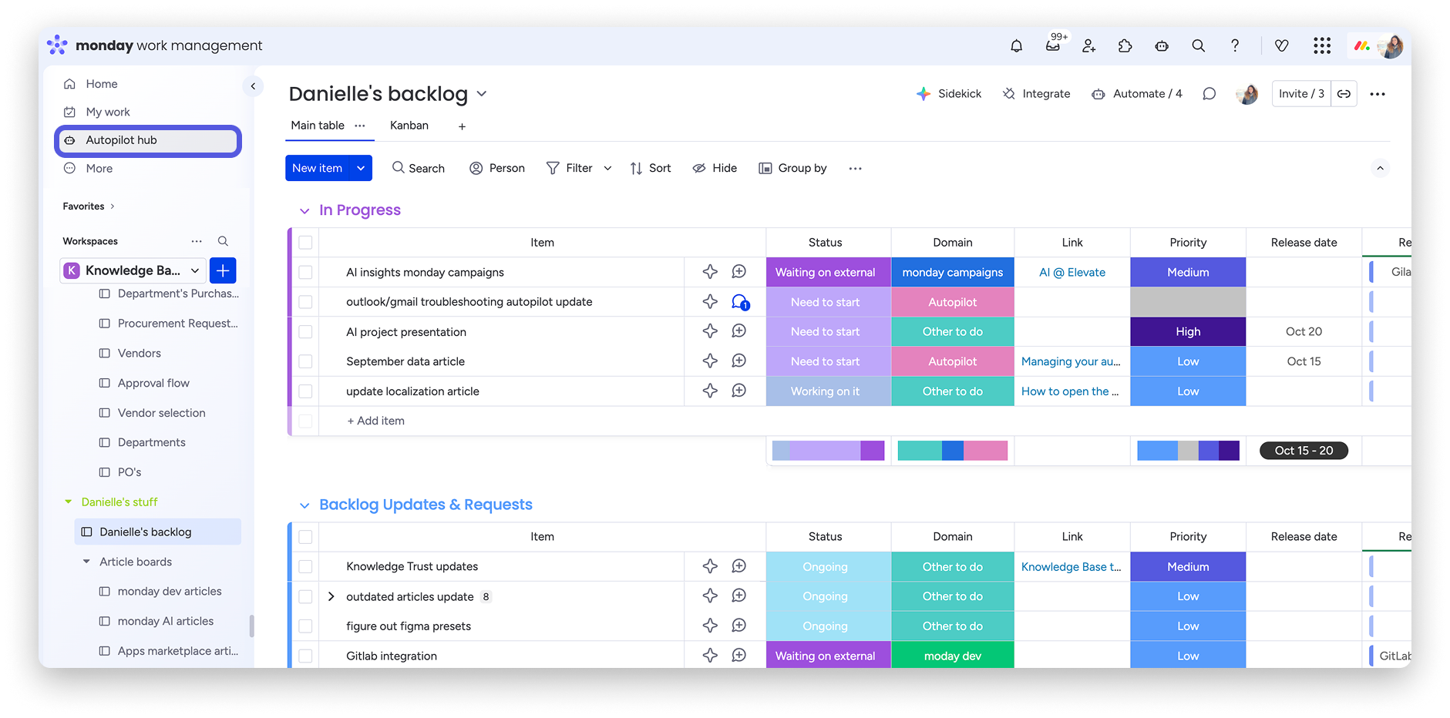Check the Knowledge Trust updates row

click(305, 567)
